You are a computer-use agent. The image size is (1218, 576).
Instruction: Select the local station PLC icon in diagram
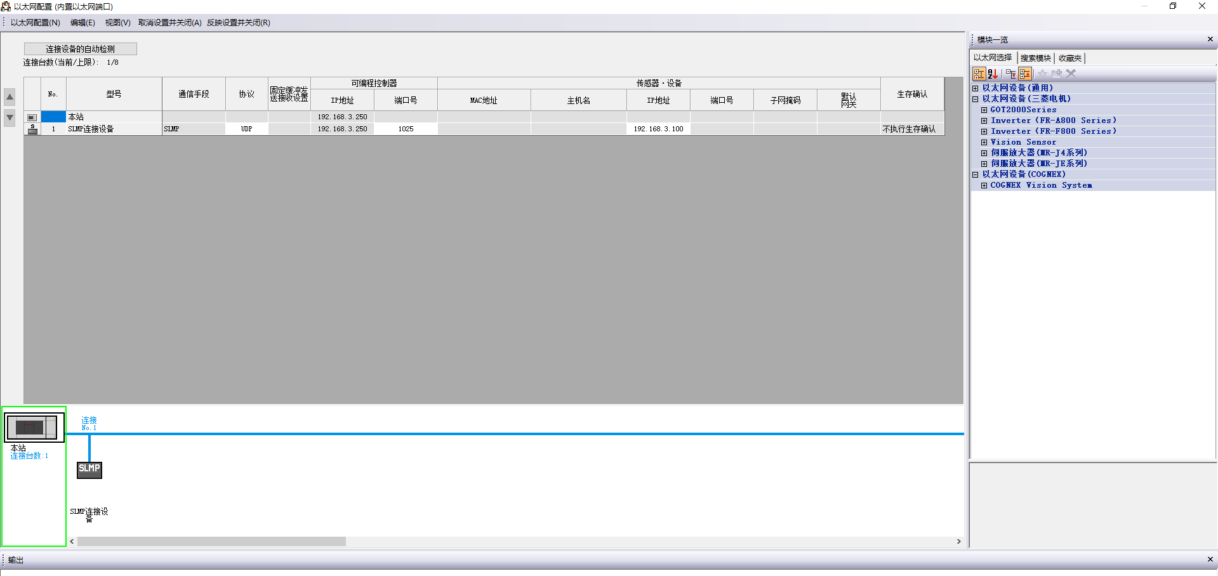(x=34, y=428)
